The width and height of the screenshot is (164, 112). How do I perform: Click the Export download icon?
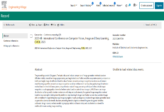(37, 25)
